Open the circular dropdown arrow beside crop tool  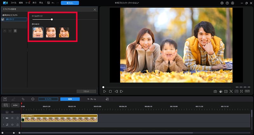pyautogui.click(x=33, y=99)
